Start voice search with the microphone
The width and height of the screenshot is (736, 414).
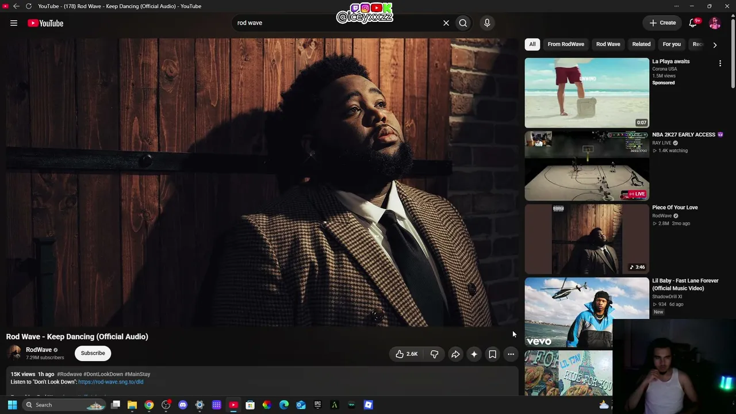(x=487, y=23)
